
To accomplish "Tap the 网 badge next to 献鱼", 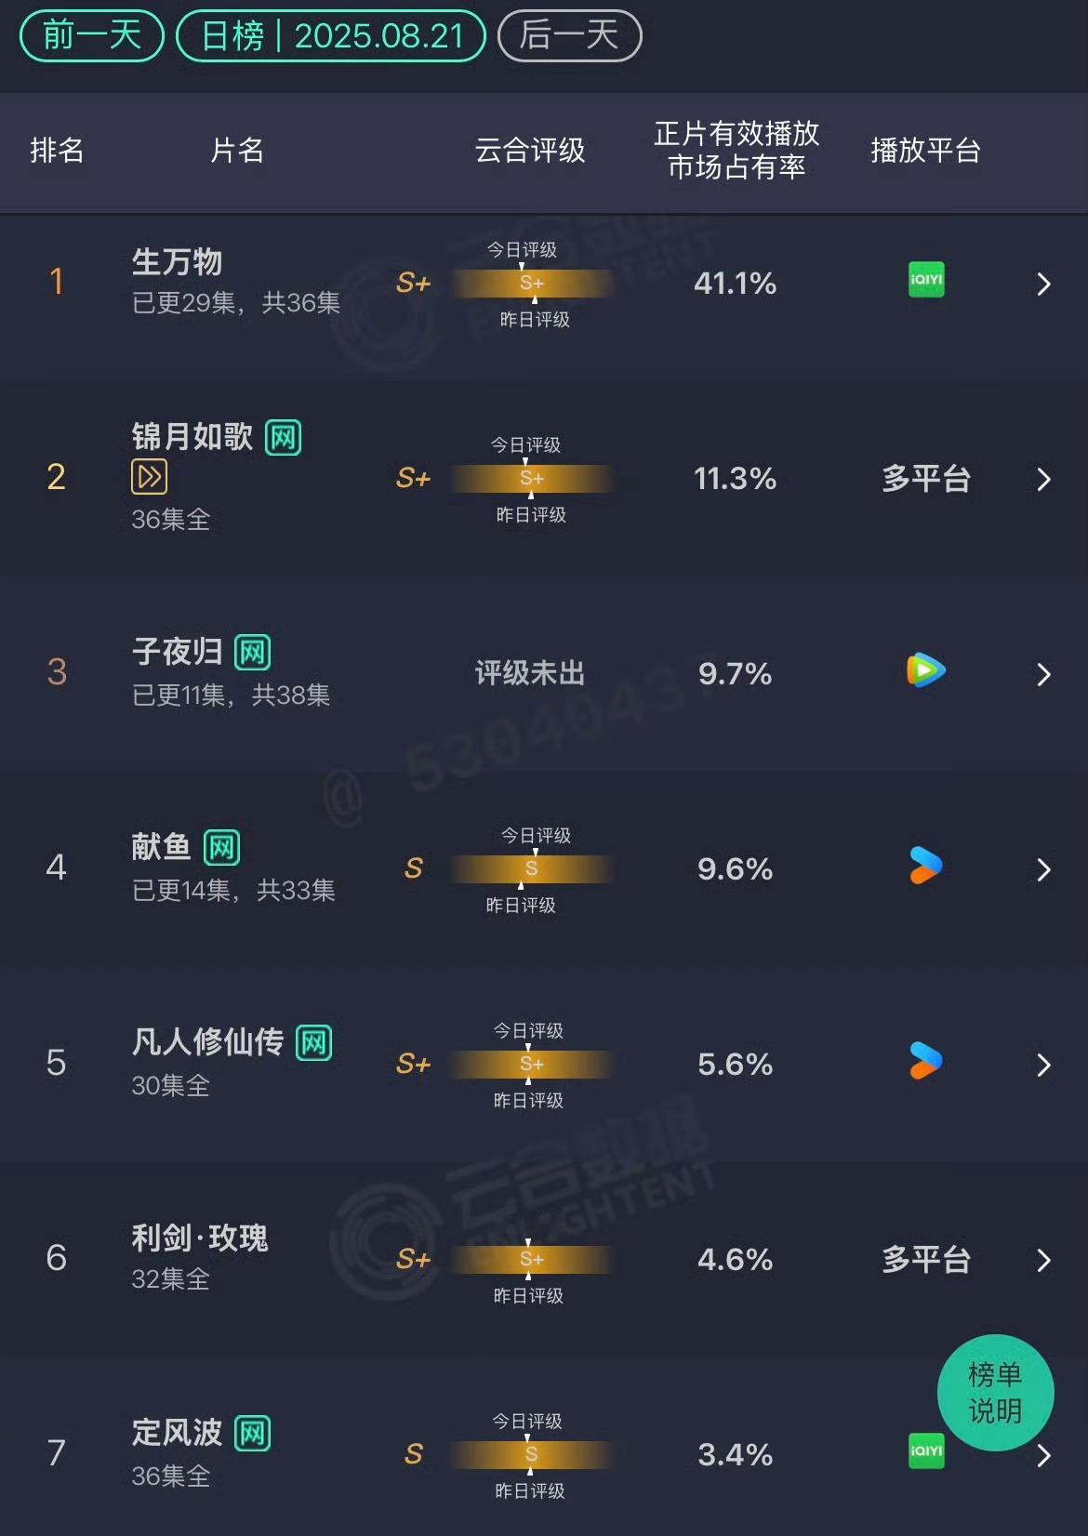I will click(x=222, y=848).
